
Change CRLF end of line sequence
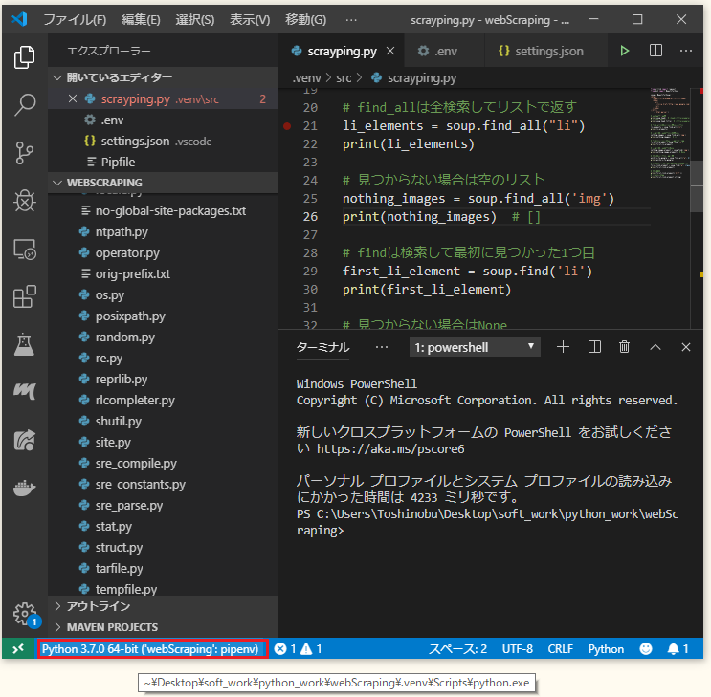(561, 649)
